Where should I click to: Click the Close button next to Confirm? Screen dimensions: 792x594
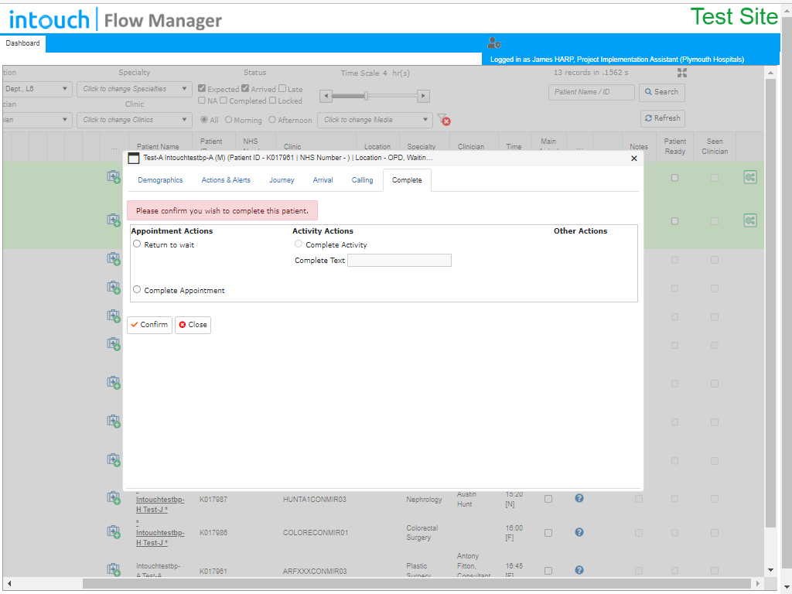click(193, 325)
